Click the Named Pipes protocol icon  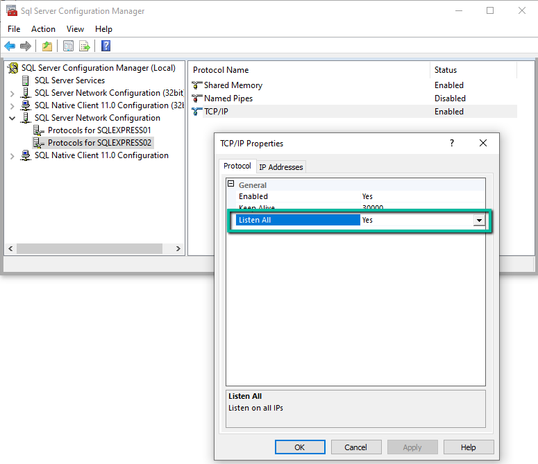click(197, 98)
